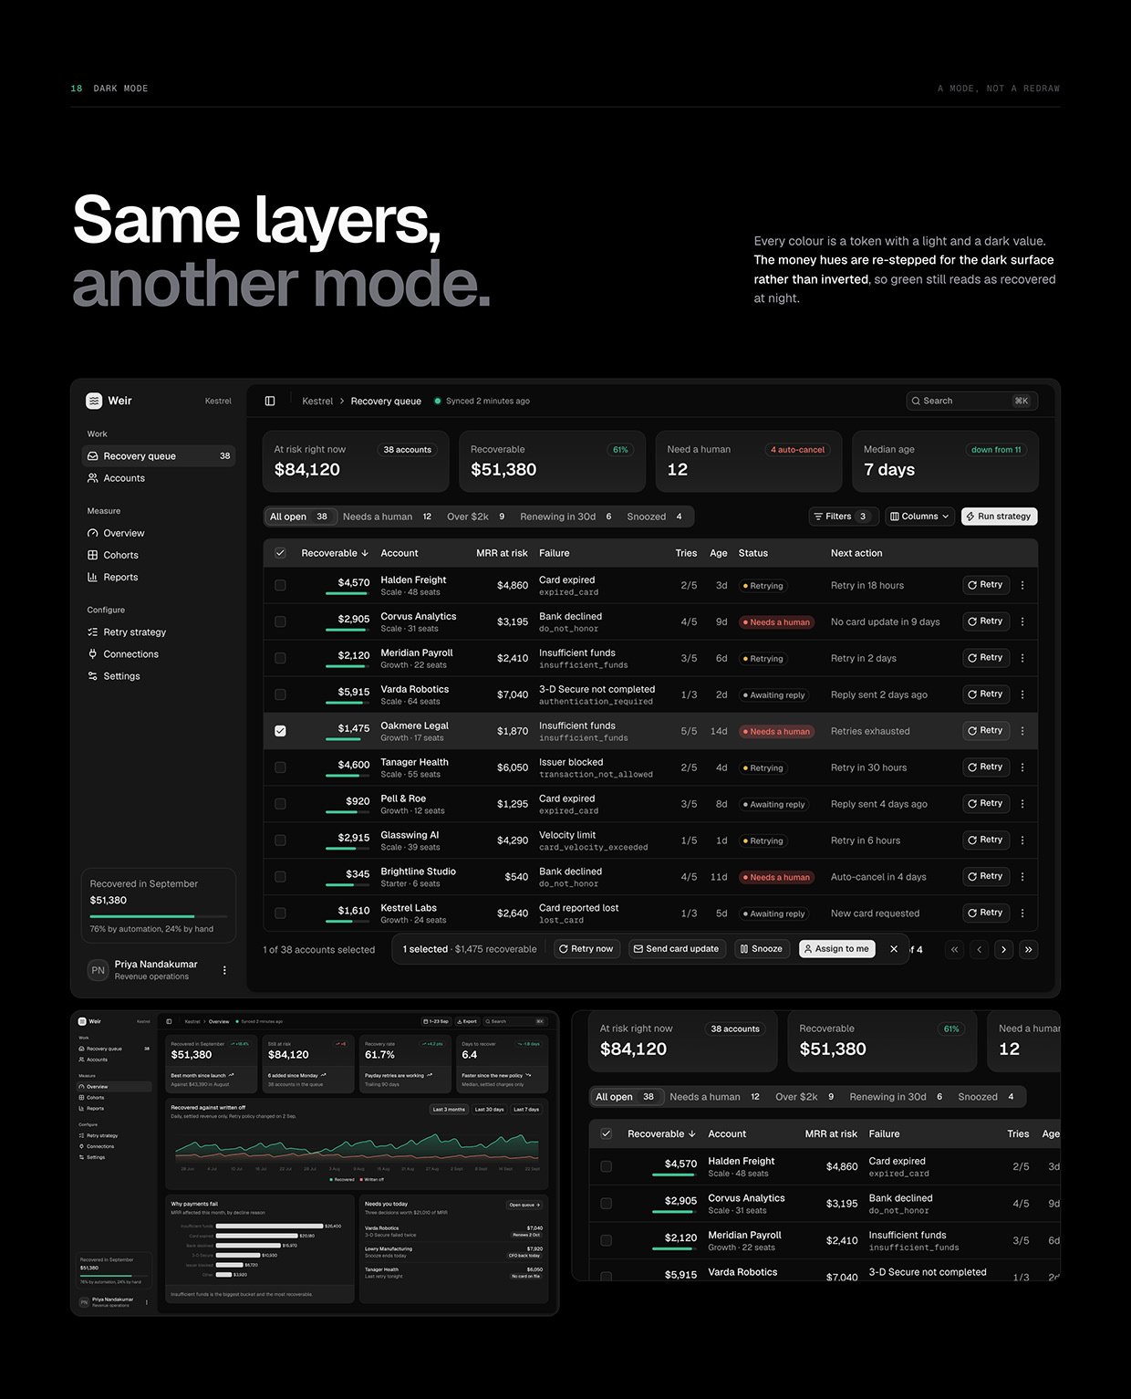
Task: Retry the Halden Freight payment
Action: click(x=986, y=585)
